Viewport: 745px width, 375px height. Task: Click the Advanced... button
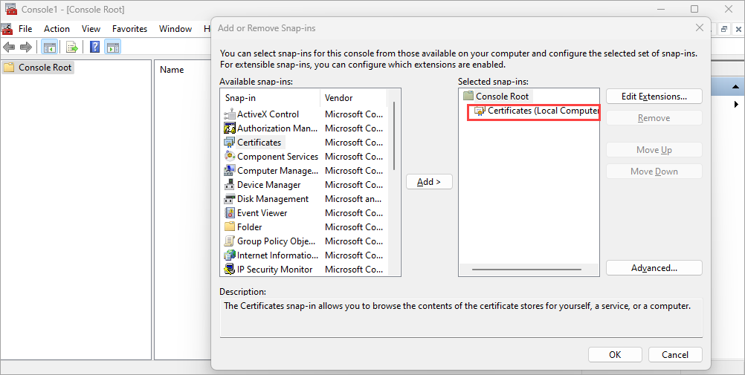[654, 268]
